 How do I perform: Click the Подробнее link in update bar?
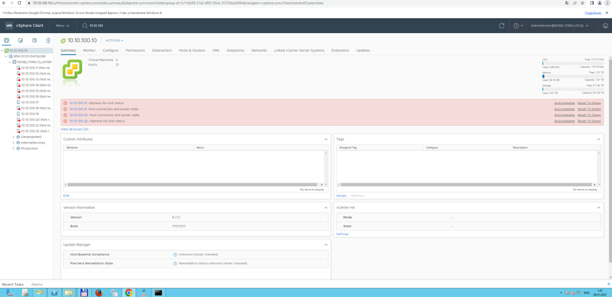[593, 13]
